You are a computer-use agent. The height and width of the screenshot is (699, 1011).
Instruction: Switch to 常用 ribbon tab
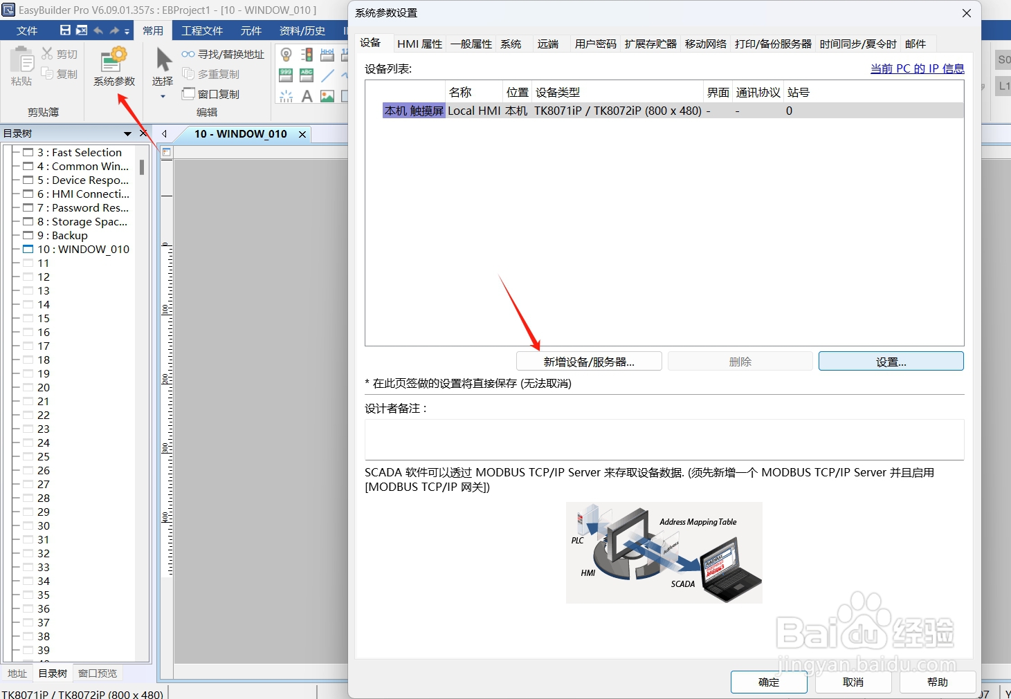(x=153, y=30)
